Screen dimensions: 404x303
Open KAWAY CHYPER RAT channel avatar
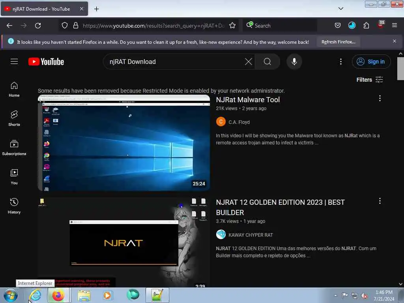tap(221, 234)
